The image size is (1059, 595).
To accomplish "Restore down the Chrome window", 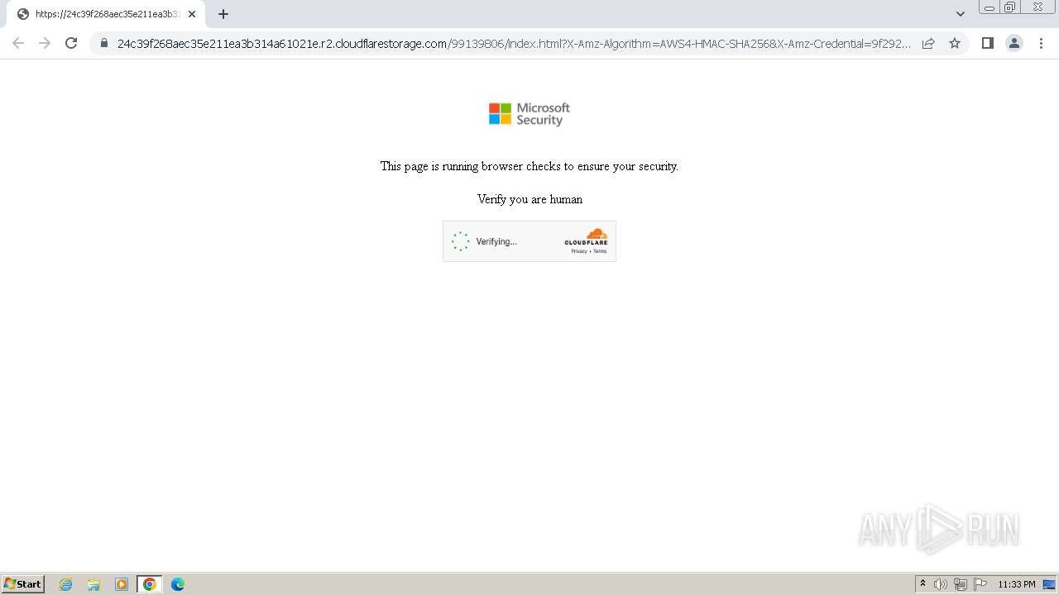I will tap(1010, 7).
